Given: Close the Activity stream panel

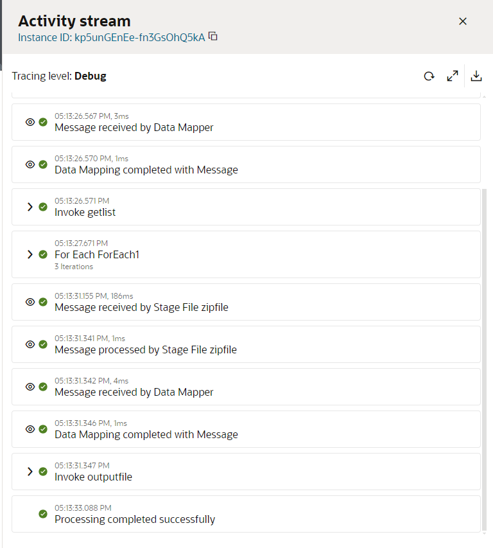Looking at the screenshot, I should coord(463,21).
